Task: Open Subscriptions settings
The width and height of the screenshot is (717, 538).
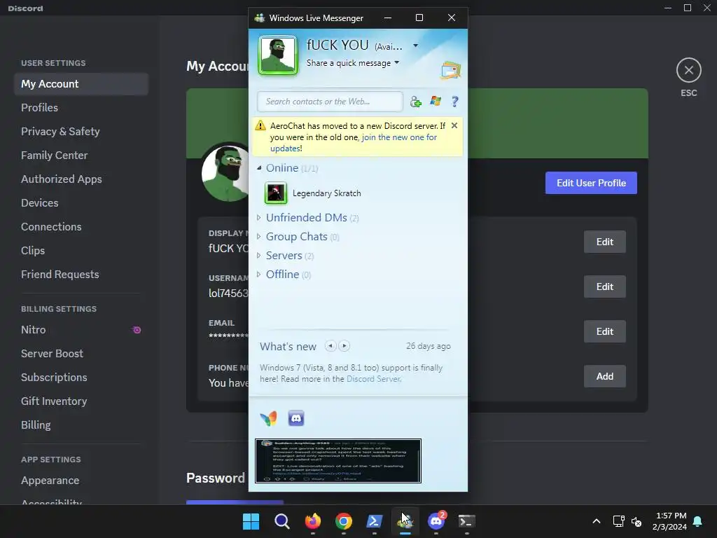Action: tap(81, 378)
